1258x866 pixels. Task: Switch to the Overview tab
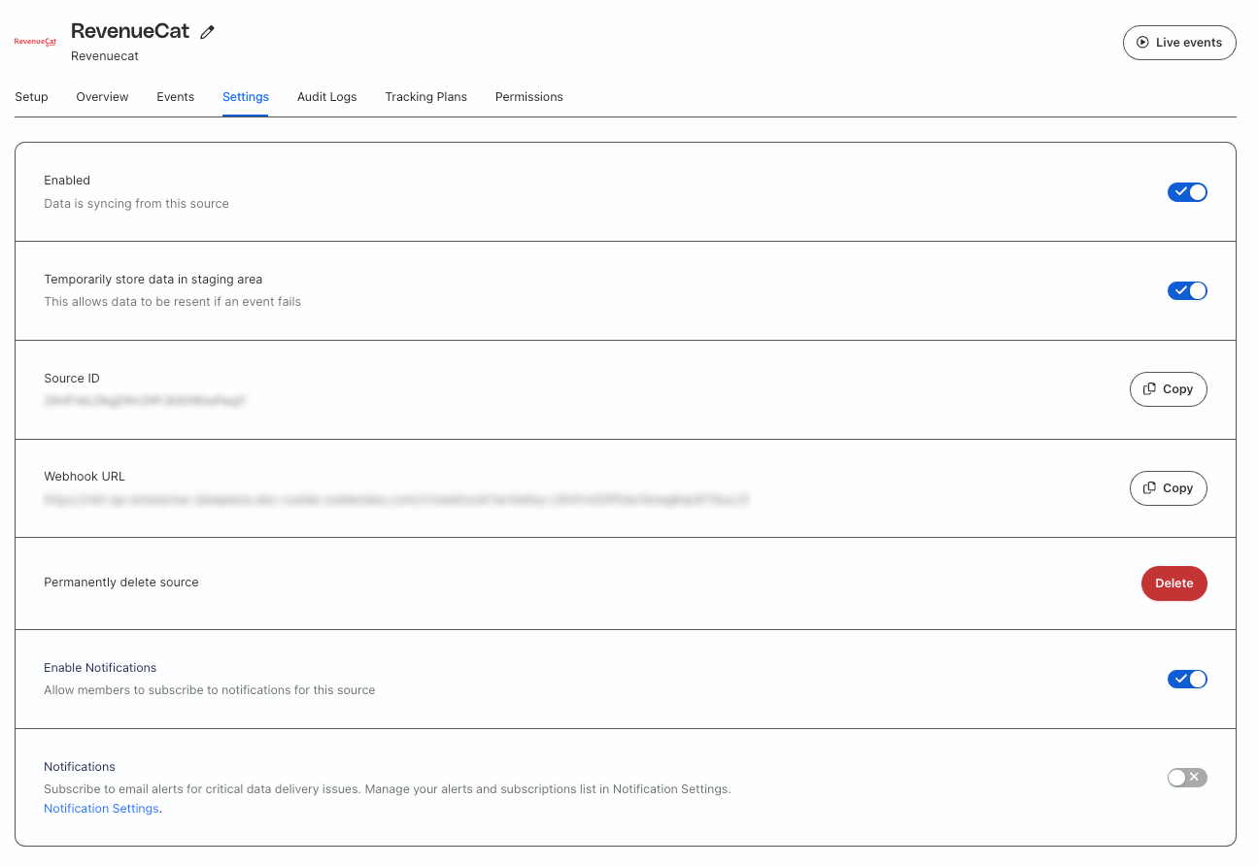[x=102, y=97]
